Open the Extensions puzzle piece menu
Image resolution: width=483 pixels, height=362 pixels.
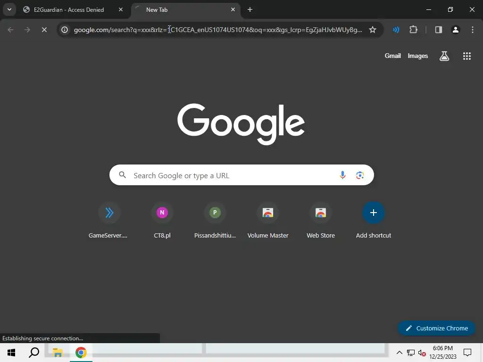[413, 30]
